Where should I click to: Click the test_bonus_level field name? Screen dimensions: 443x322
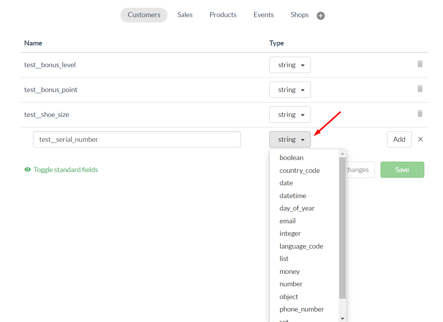[50, 65]
